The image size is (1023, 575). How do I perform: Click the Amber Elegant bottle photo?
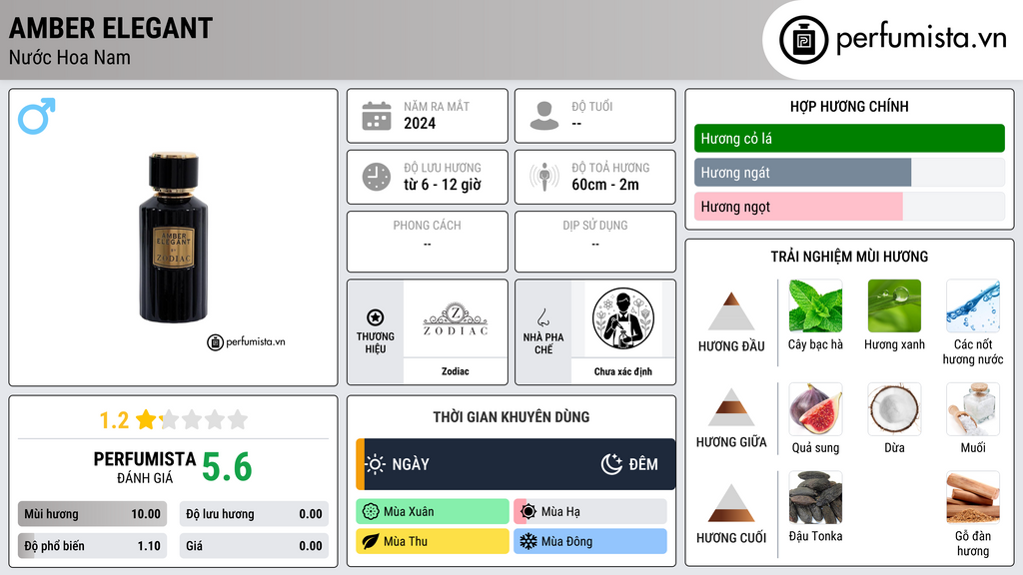pos(173,238)
